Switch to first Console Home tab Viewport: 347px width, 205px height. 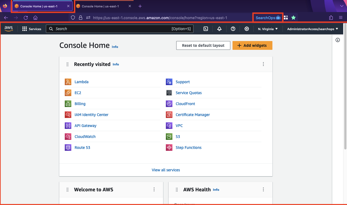click(43, 6)
